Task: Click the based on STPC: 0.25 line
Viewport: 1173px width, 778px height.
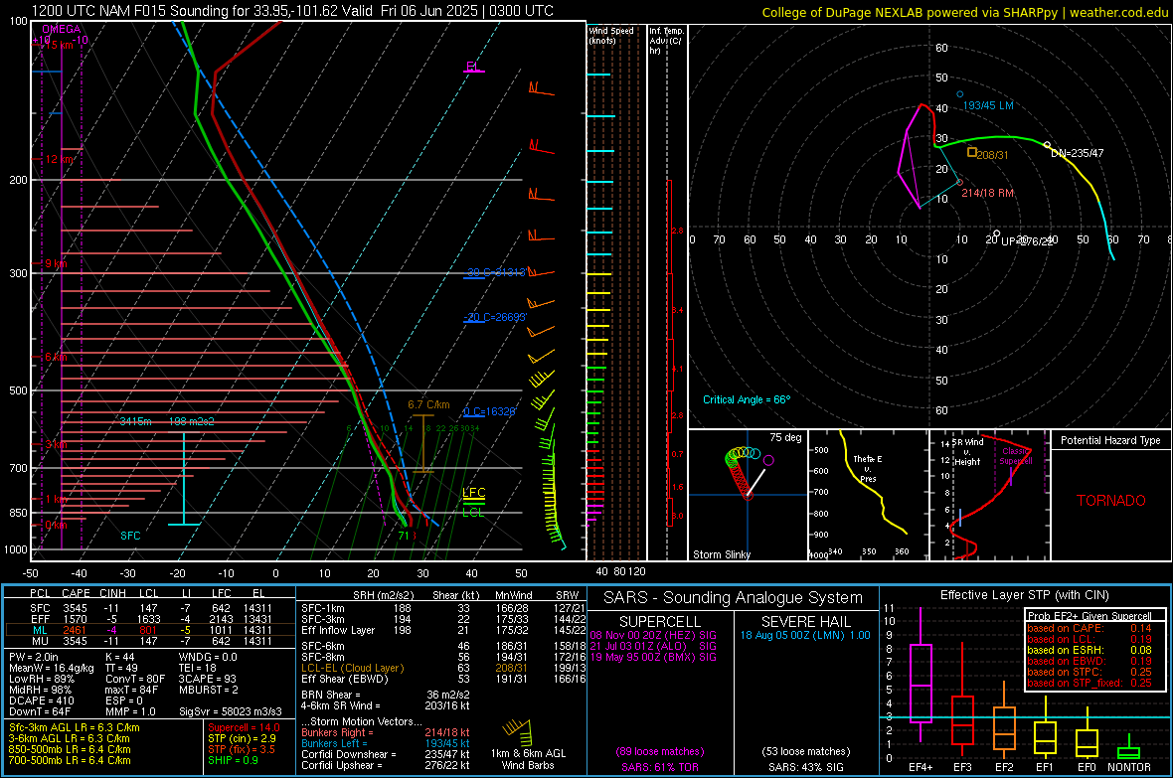Action: point(1089,672)
